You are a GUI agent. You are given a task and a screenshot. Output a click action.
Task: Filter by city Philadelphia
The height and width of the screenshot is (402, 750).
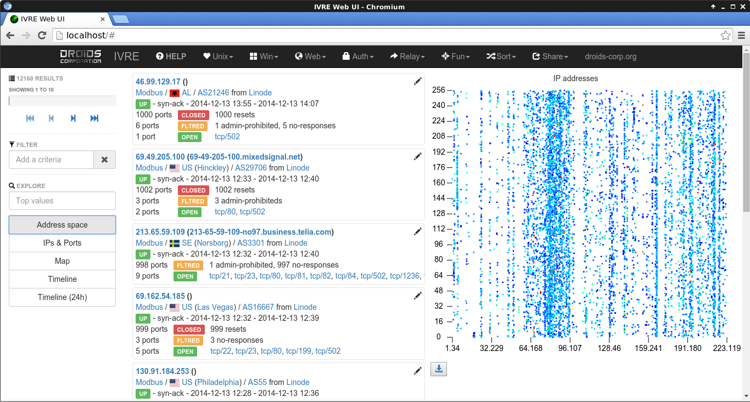pos(218,382)
